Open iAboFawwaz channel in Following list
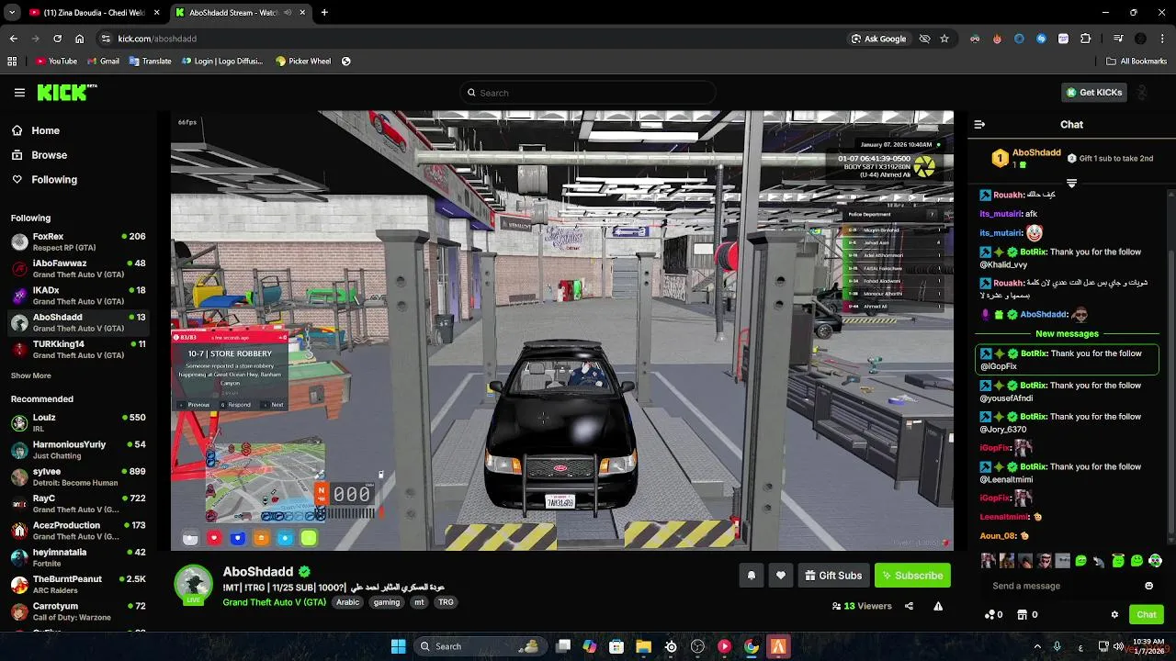Viewport: 1176px width, 661px height. pyautogui.click(x=78, y=268)
